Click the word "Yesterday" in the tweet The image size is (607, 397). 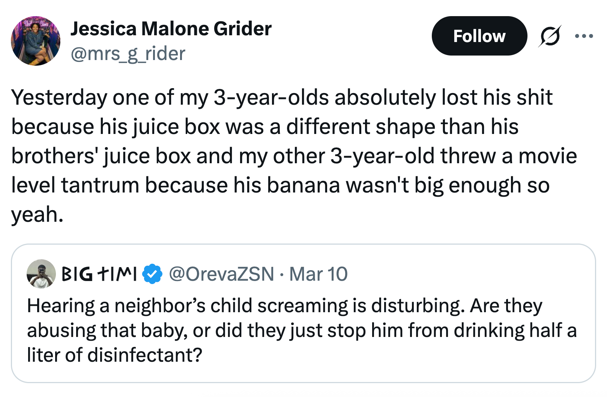(x=59, y=98)
